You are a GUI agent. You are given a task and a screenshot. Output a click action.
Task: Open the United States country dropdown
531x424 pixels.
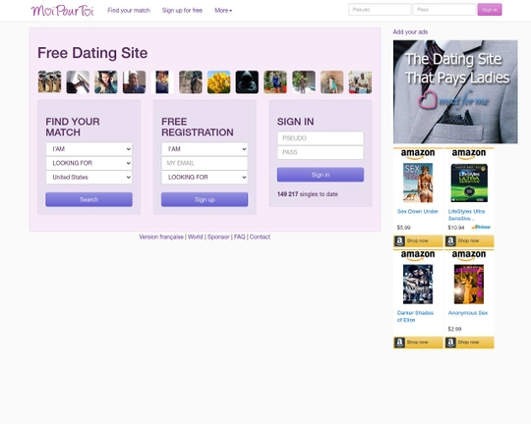pyautogui.click(x=89, y=178)
